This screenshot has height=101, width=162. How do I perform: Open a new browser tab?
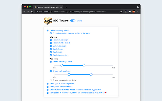66,7
